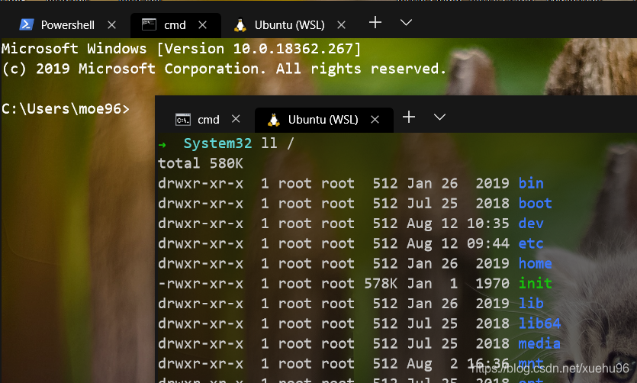Click the -rwxr-xr-x permissions on init row
This screenshot has height=383, width=637.
[x=201, y=284]
